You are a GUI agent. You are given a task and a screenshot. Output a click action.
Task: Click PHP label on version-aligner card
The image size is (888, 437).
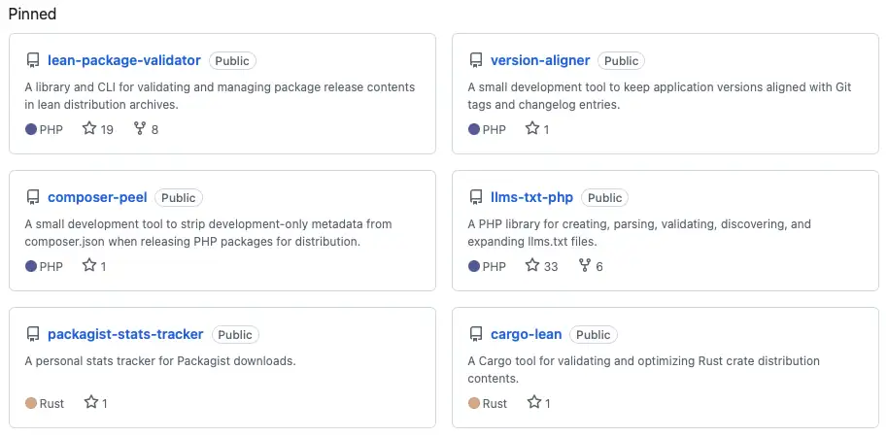(494, 129)
